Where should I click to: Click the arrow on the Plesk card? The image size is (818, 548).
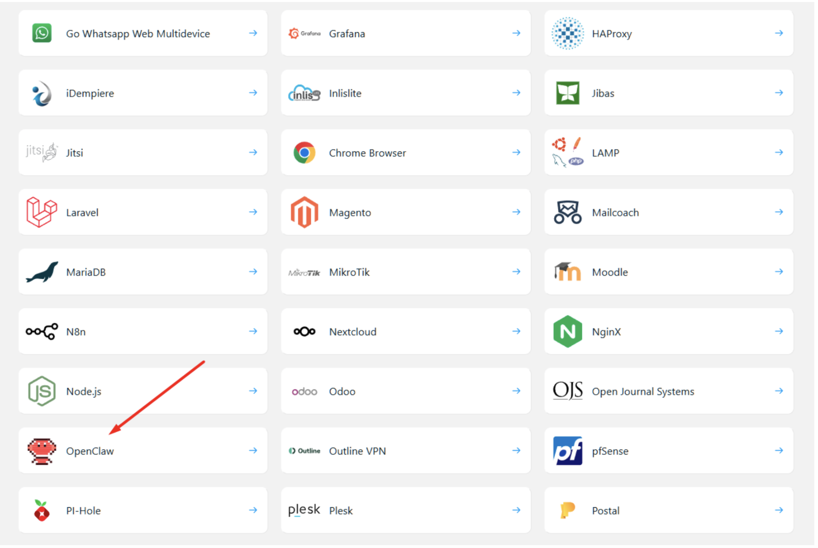coord(516,510)
